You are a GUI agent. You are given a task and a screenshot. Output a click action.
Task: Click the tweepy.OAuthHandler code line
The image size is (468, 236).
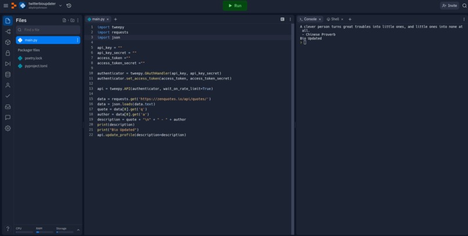[x=159, y=73]
